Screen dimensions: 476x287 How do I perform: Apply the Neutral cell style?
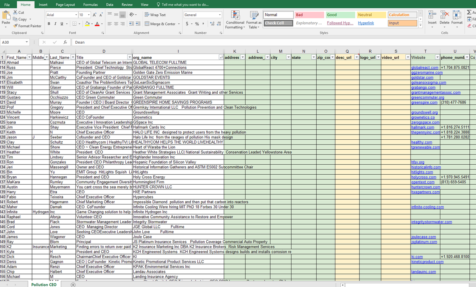(x=370, y=15)
